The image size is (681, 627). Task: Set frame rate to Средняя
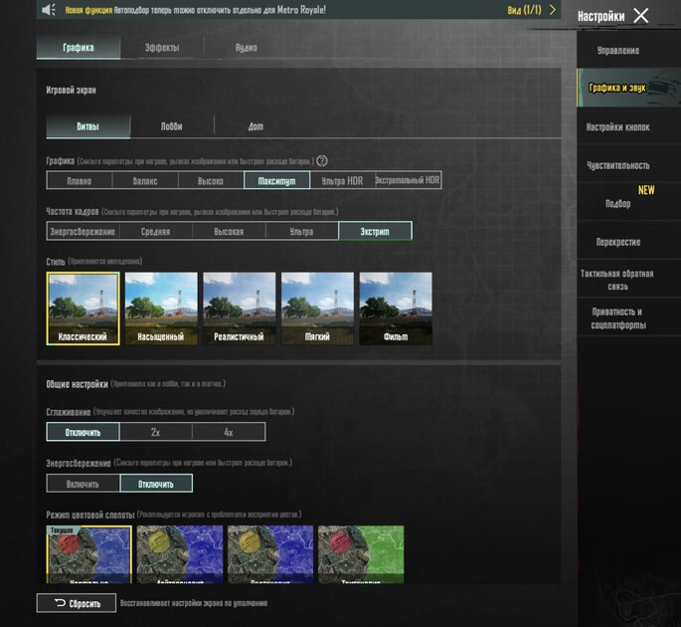[x=155, y=231]
